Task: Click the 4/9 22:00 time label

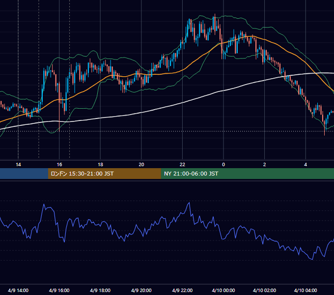Action: pyautogui.click(x=182, y=290)
